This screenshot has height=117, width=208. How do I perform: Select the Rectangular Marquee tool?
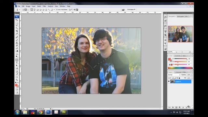pos(17,23)
